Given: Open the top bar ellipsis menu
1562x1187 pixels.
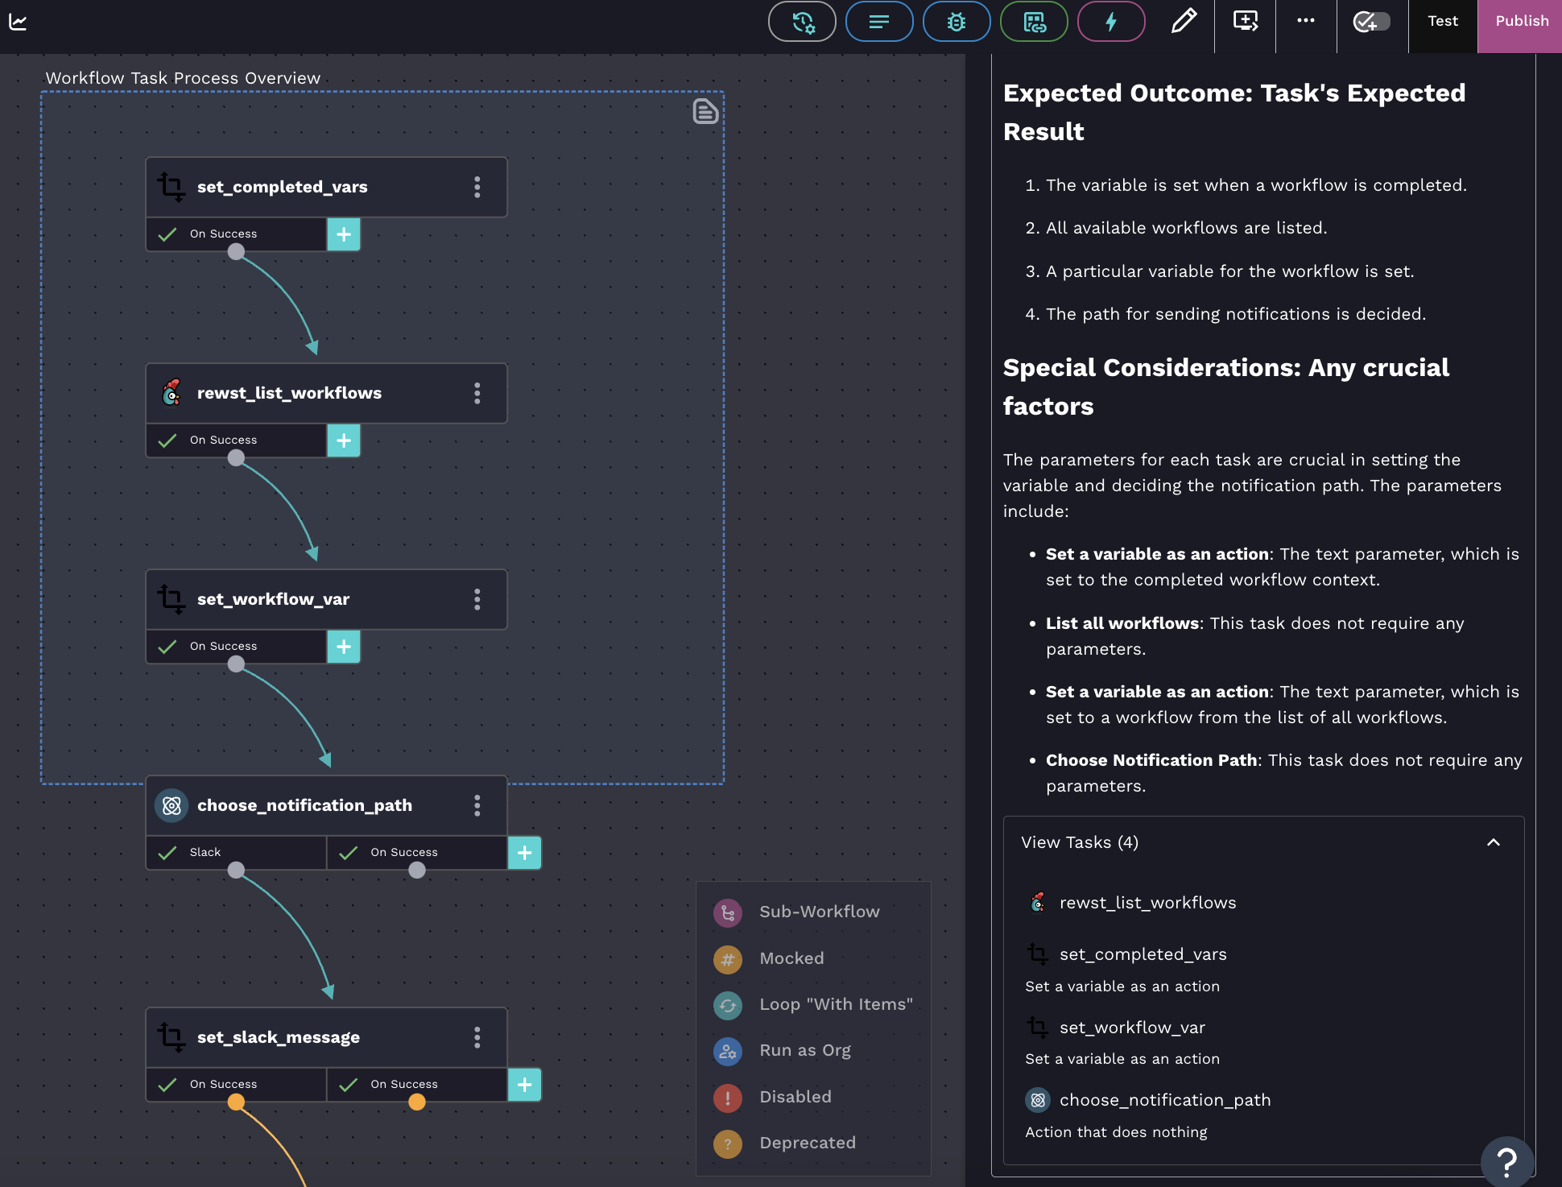Looking at the screenshot, I should click(x=1306, y=22).
